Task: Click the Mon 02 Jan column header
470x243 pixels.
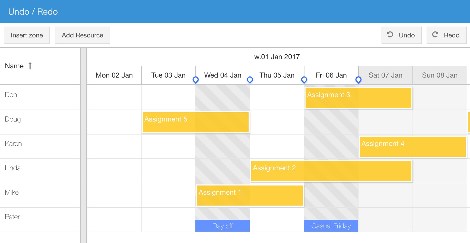Action: [114, 75]
